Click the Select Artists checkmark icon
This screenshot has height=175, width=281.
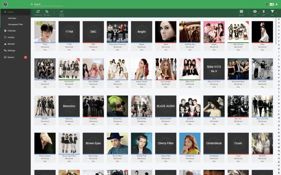61,12
